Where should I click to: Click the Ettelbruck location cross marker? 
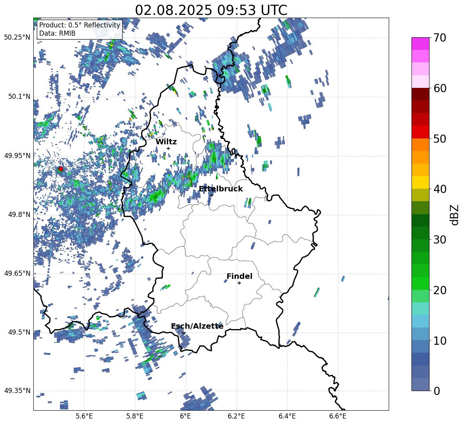coord(211,195)
